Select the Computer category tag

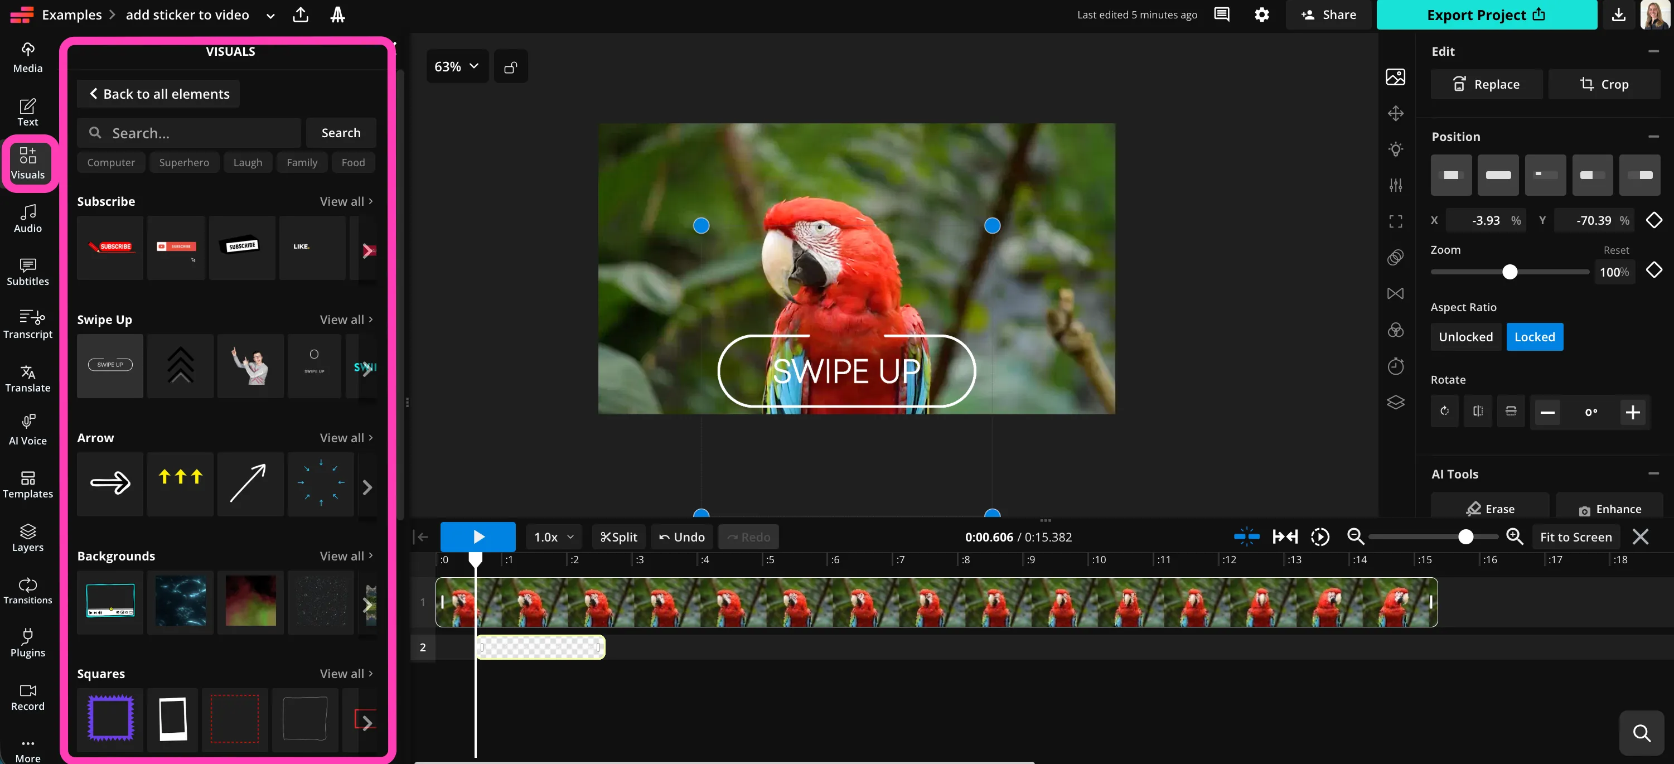[x=111, y=162]
